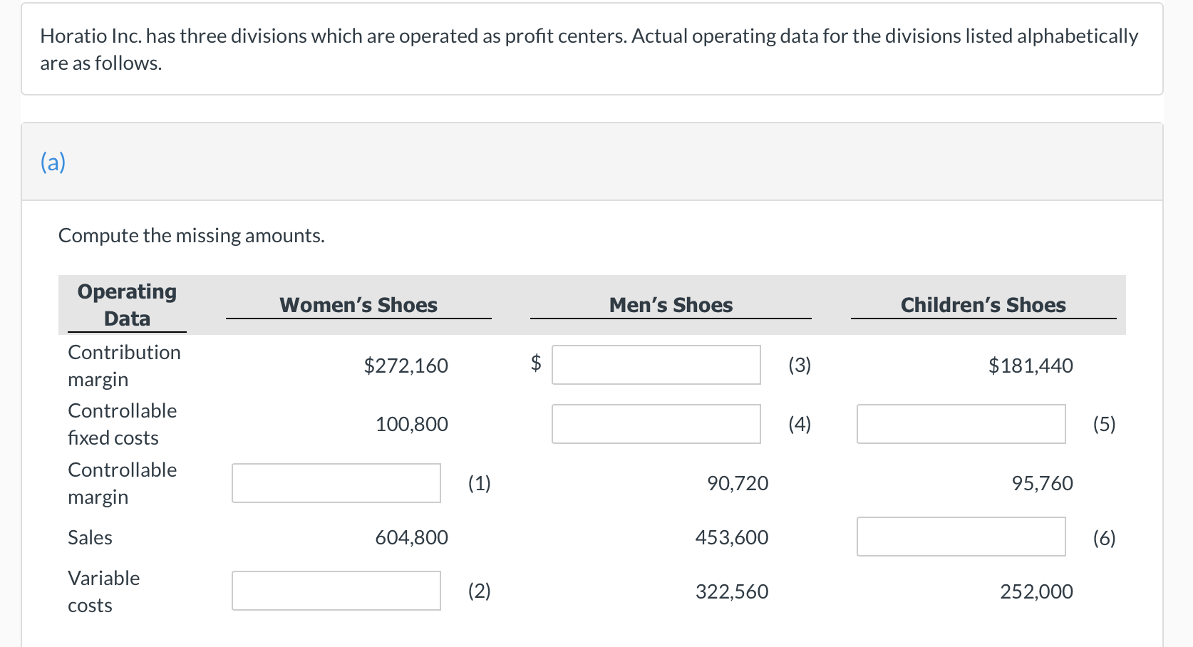Click the Children's Shoes column header
This screenshot has width=1193, height=647.
(x=983, y=305)
